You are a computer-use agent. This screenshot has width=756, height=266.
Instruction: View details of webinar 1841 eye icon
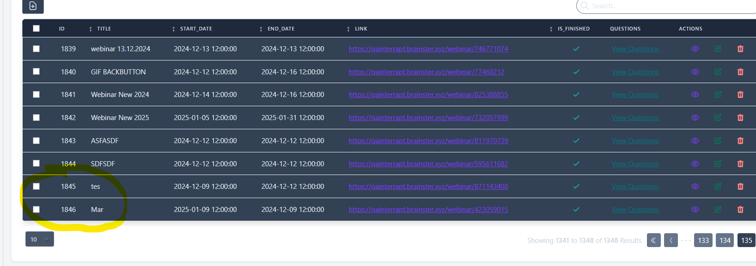pos(695,95)
